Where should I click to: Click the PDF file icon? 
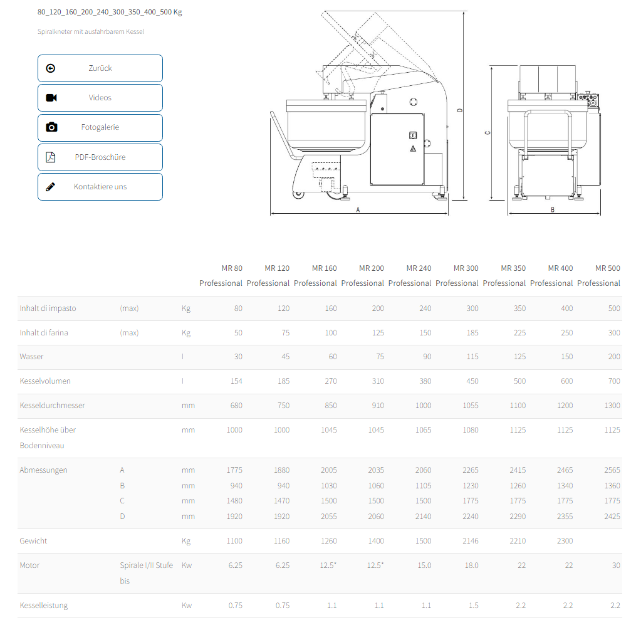click(51, 157)
